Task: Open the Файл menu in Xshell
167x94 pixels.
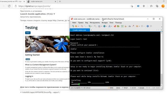Action: pos(74,23)
